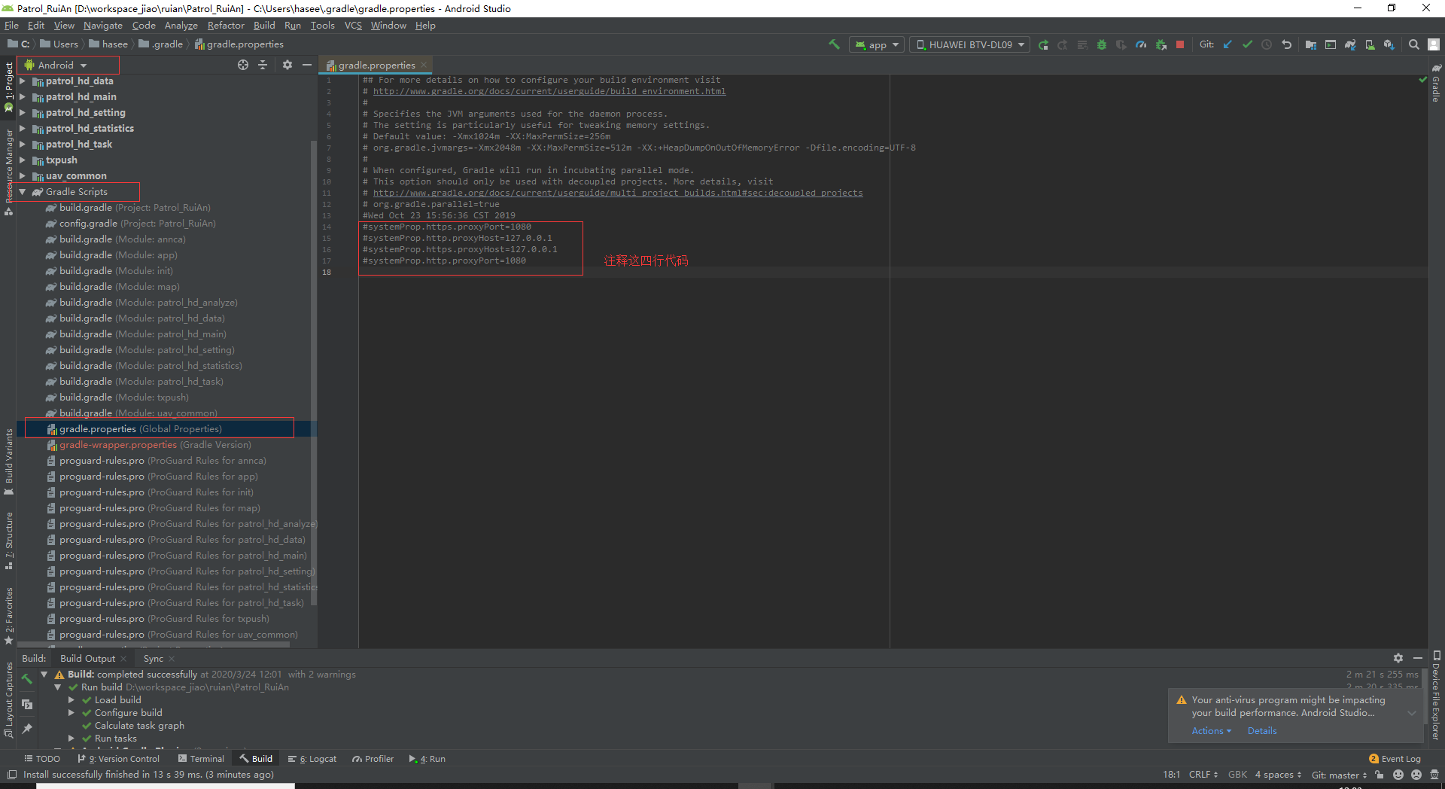Toggle Z: Structure side tool window
Viewport: 1445px width, 789px height.
(8, 541)
